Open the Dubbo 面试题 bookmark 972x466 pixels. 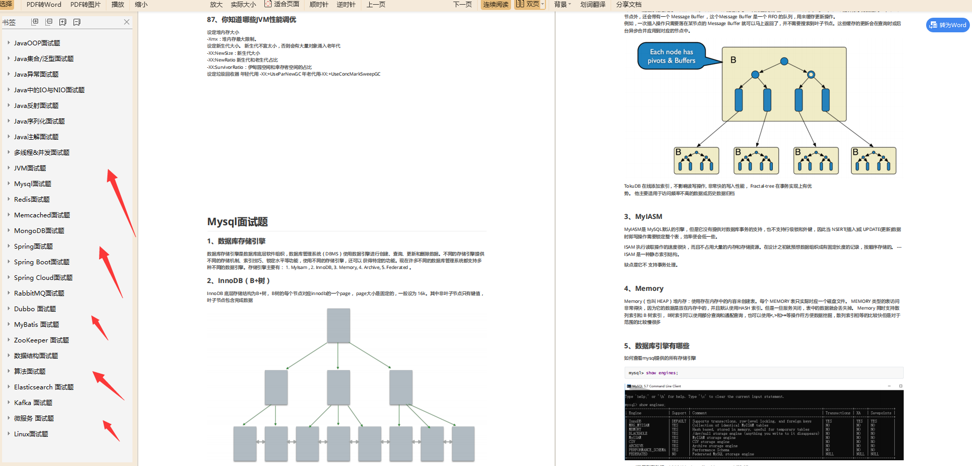point(35,309)
